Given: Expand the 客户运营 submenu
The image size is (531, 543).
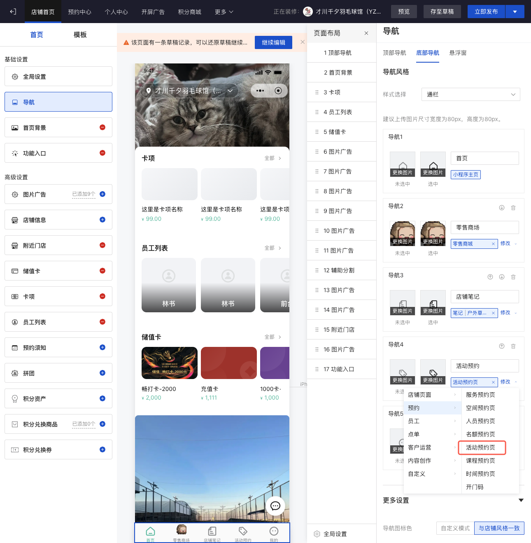Looking at the screenshot, I should (432, 447).
